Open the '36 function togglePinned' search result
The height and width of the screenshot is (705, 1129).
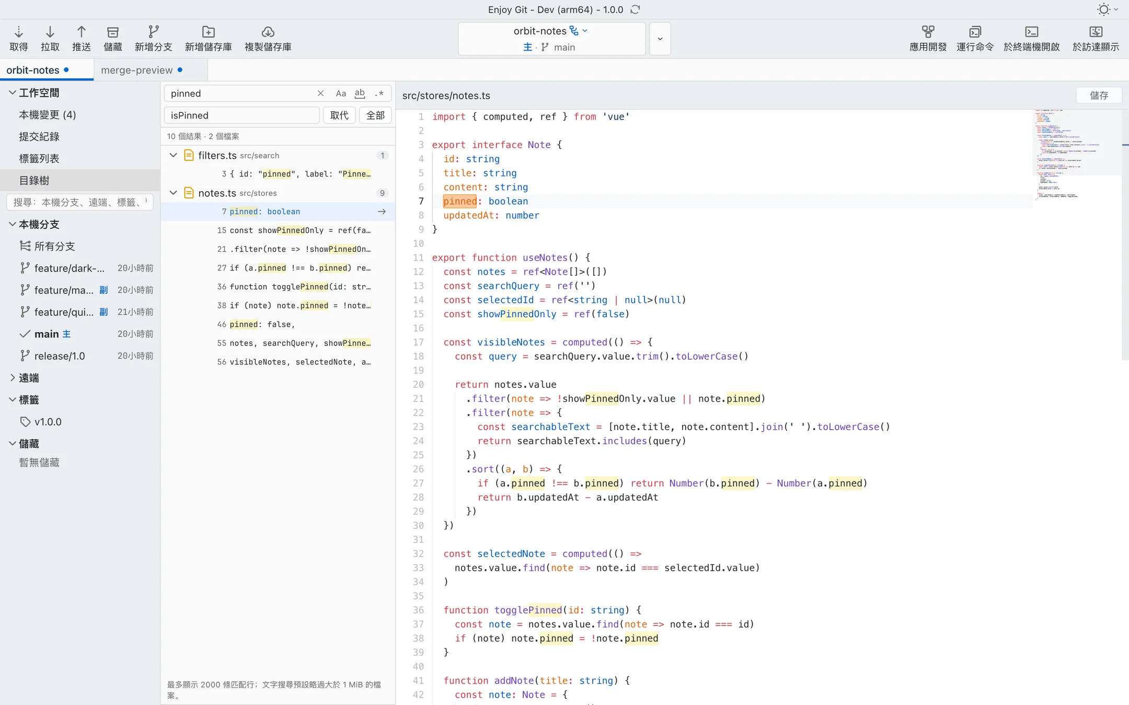point(278,287)
